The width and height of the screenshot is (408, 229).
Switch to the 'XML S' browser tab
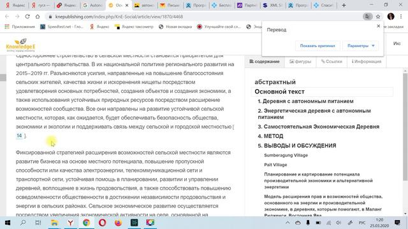pyautogui.click(x=272, y=5)
